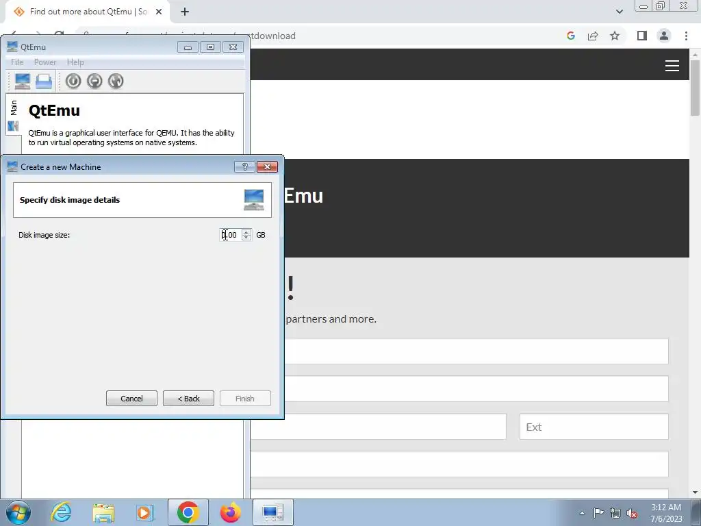Click the Action Center flag tray icon

point(598,513)
